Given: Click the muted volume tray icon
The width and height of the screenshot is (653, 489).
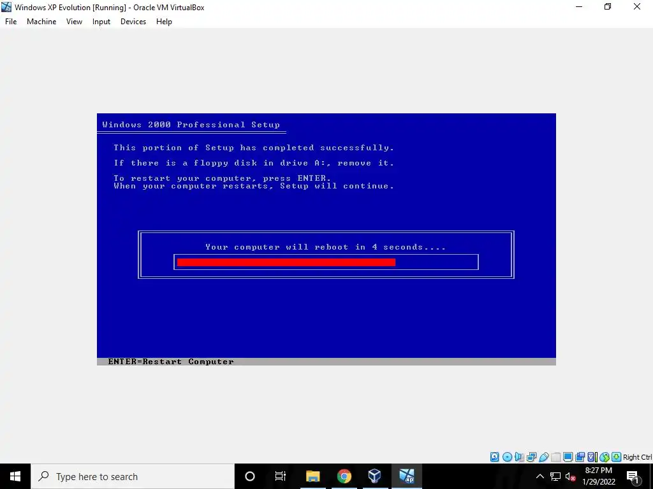Looking at the screenshot, I should coord(570,476).
